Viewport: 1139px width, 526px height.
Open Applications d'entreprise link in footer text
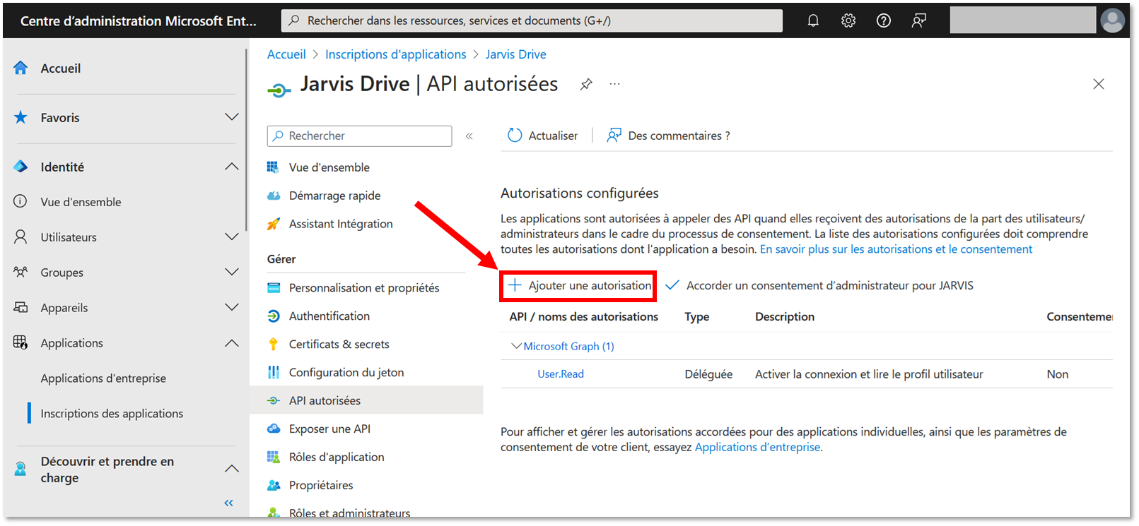pyautogui.click(x=757, y=447)
